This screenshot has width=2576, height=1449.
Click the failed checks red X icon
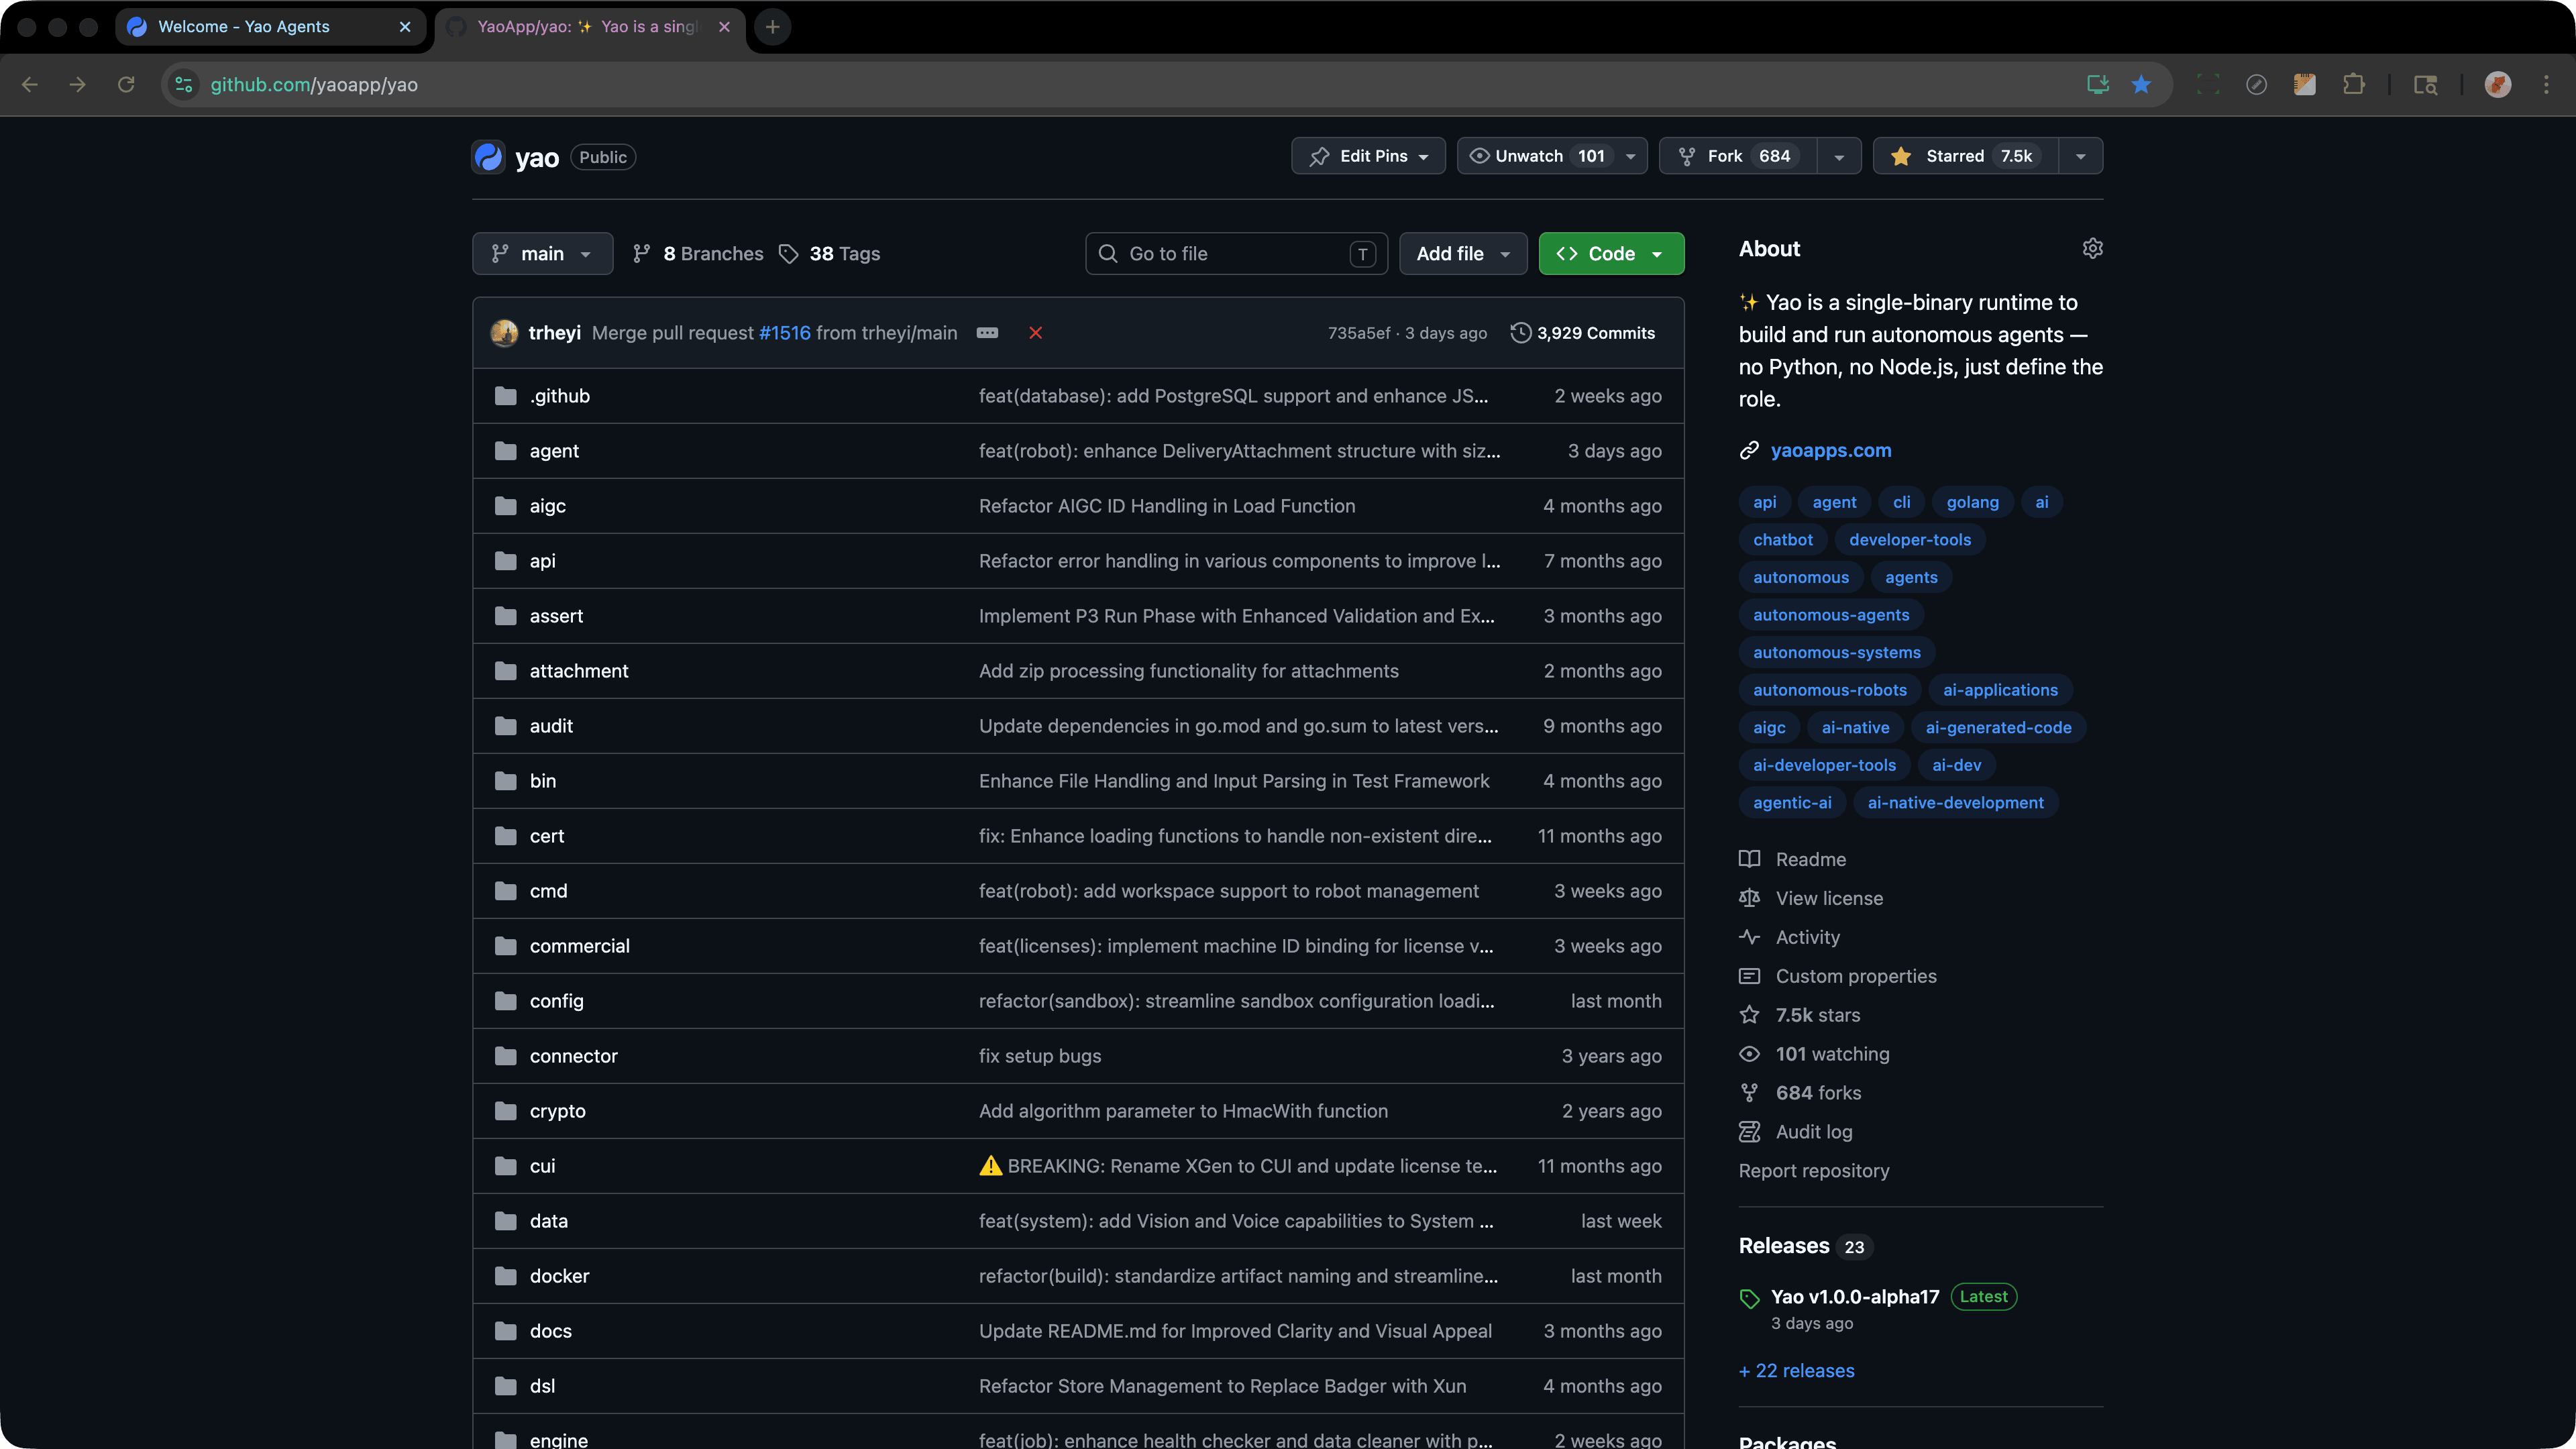coord(1035,333)
